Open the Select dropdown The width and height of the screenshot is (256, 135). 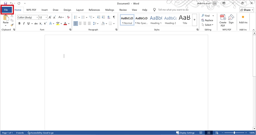tap(208, 25)
